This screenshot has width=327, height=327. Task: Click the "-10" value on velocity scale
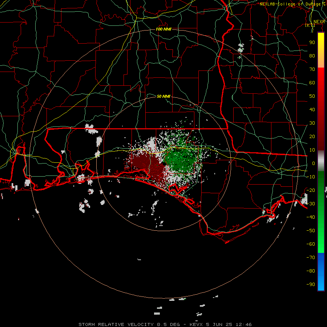[311, 177]
